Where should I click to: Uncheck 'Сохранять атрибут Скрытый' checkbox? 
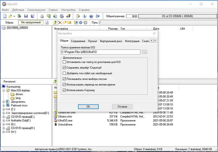click(x=64, y=68)
